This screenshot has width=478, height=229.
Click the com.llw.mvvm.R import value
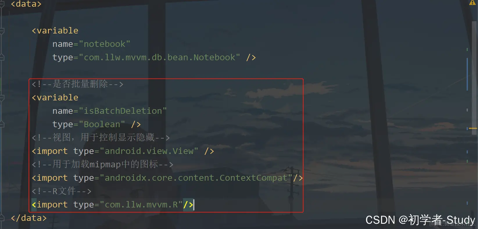141,205
